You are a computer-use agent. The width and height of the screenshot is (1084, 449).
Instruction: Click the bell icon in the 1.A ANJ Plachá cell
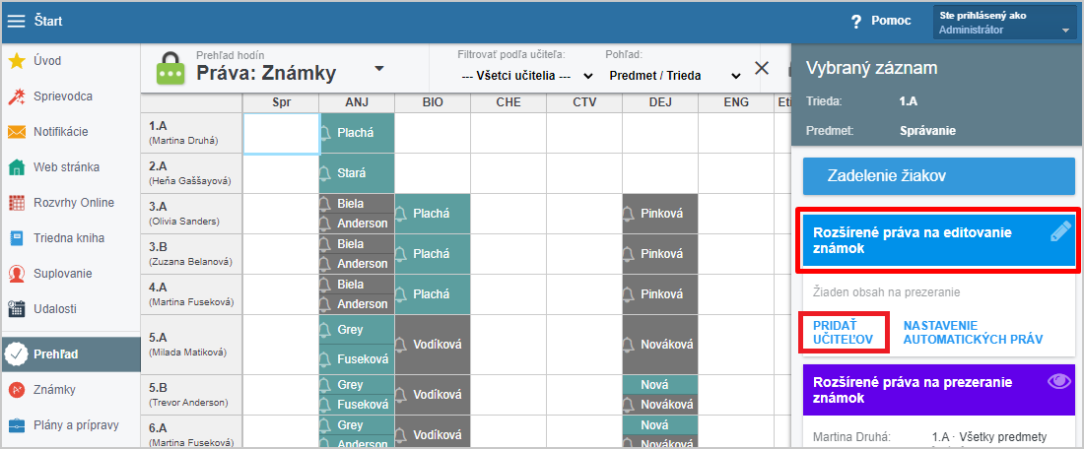pyautogui.click(x=326, y=133)
